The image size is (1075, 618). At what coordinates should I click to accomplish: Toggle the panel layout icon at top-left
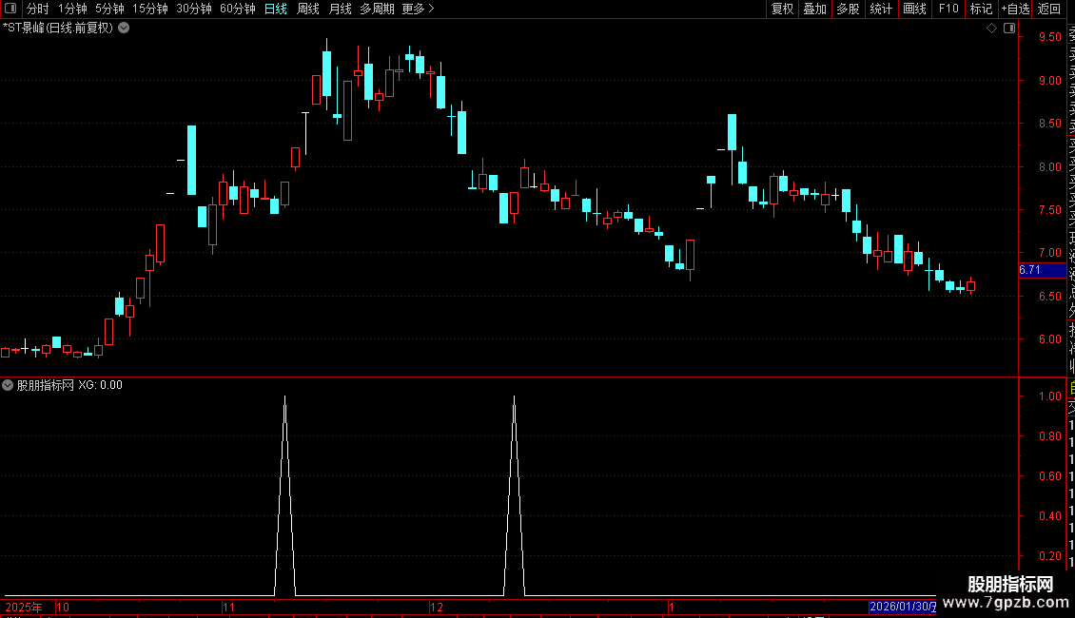coord(10,9)
